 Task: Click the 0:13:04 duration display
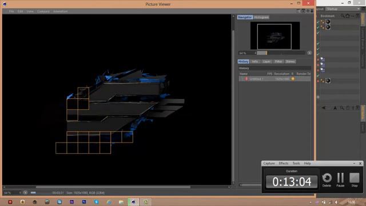click(292, 182)
